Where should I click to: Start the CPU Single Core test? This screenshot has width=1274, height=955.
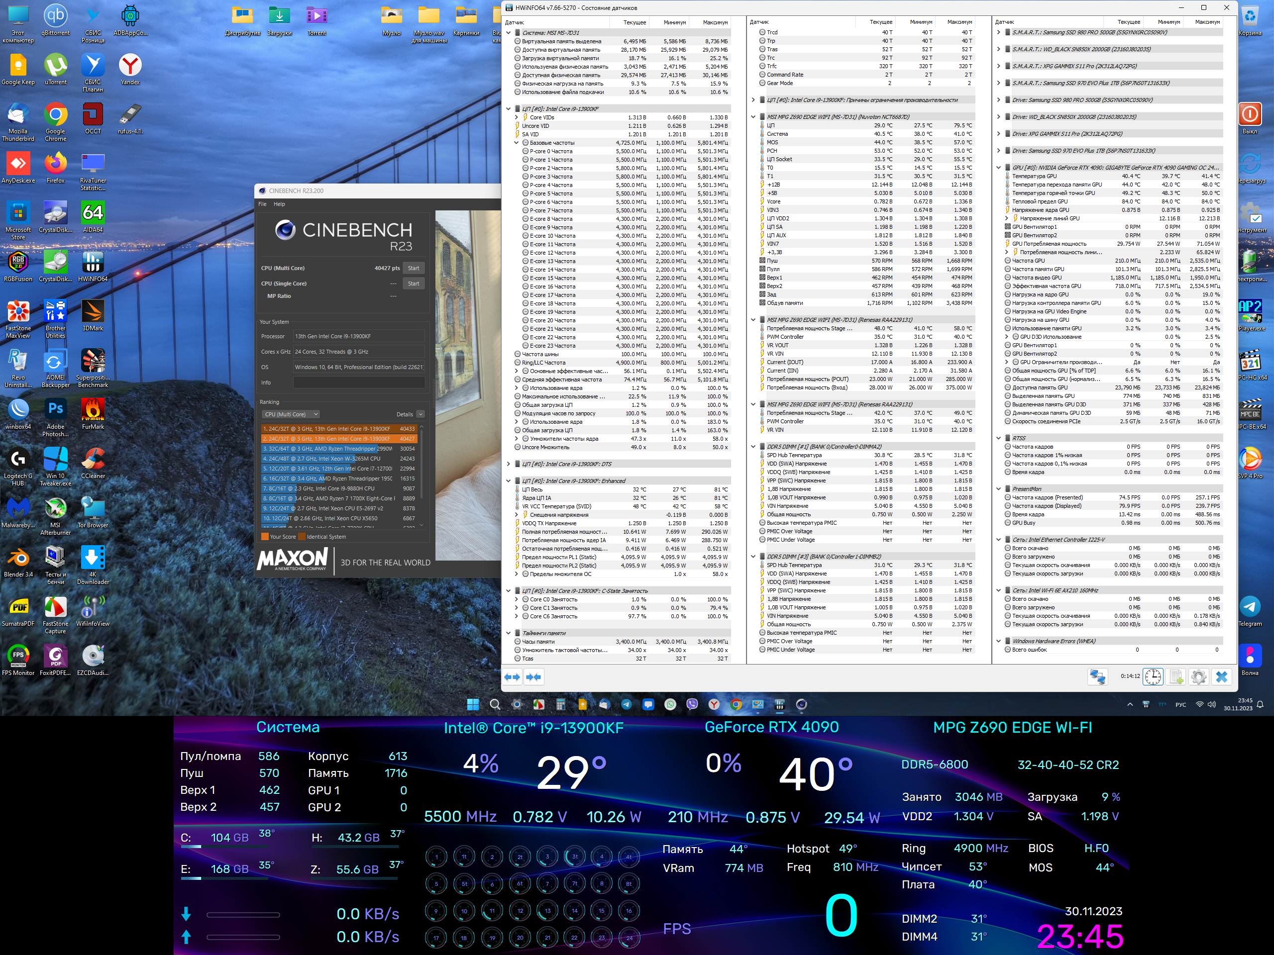pyautogui.click(x=413, y=284)
